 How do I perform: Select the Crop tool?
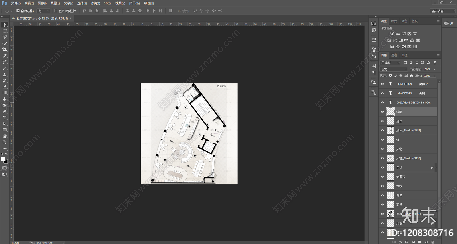tap(5, 49)
